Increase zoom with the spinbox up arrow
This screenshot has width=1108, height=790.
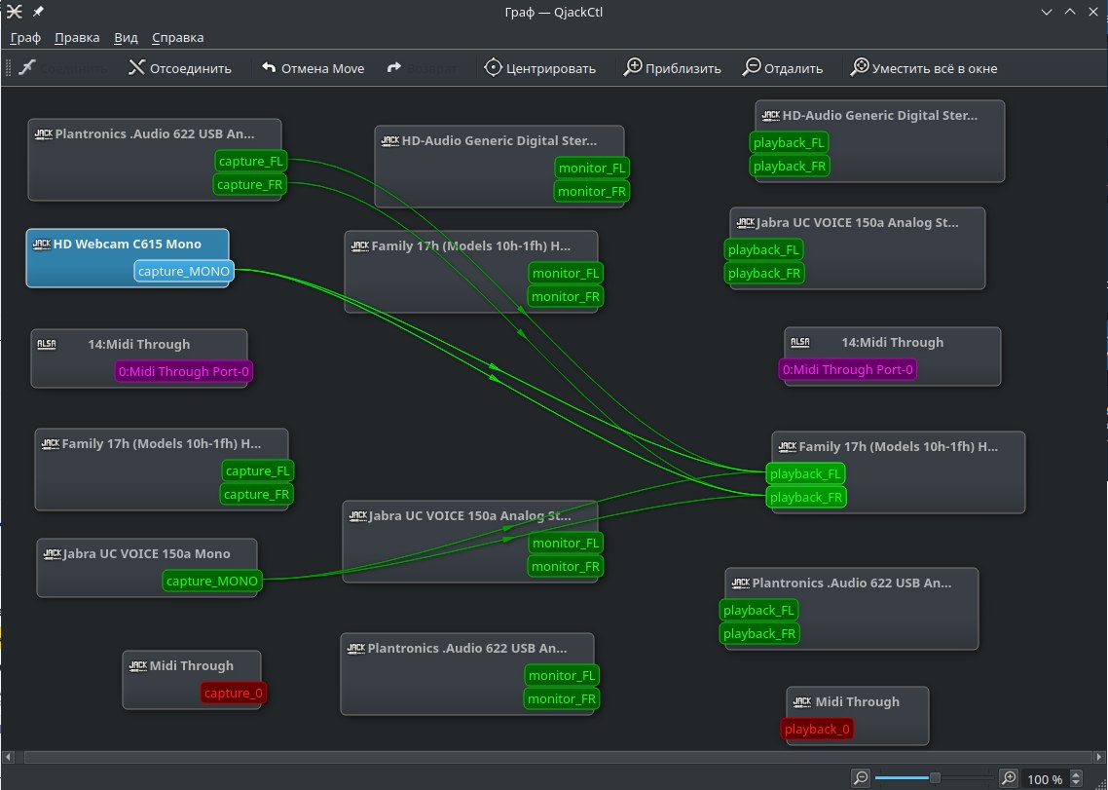[x=1076, y=775]
